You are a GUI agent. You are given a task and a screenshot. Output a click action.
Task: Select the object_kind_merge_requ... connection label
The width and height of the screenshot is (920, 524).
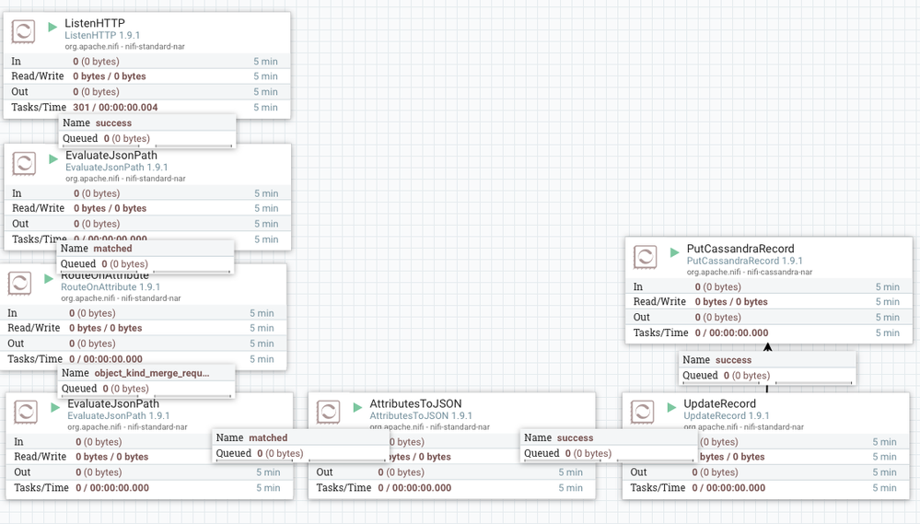tap(152, 373)
